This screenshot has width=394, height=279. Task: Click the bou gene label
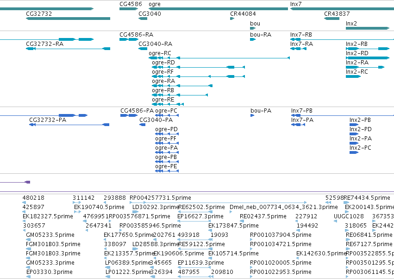pyautogui.click(x=255, y=23)
